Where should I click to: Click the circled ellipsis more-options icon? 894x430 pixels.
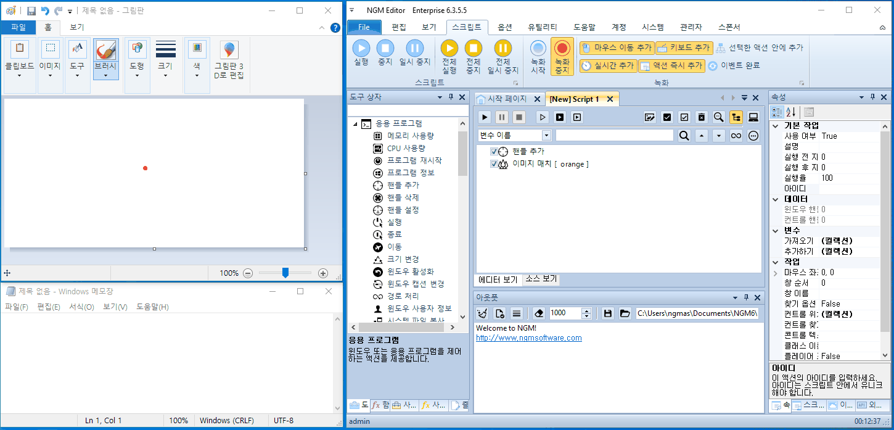753,136
